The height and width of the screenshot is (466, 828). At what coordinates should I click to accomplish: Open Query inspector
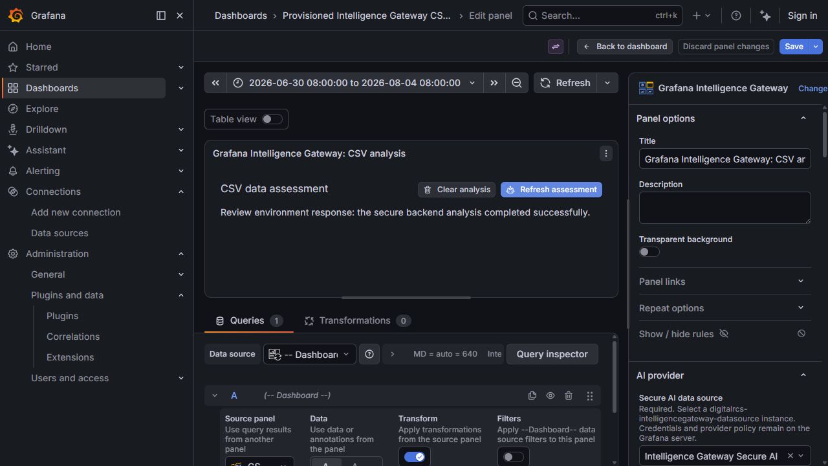552,354
